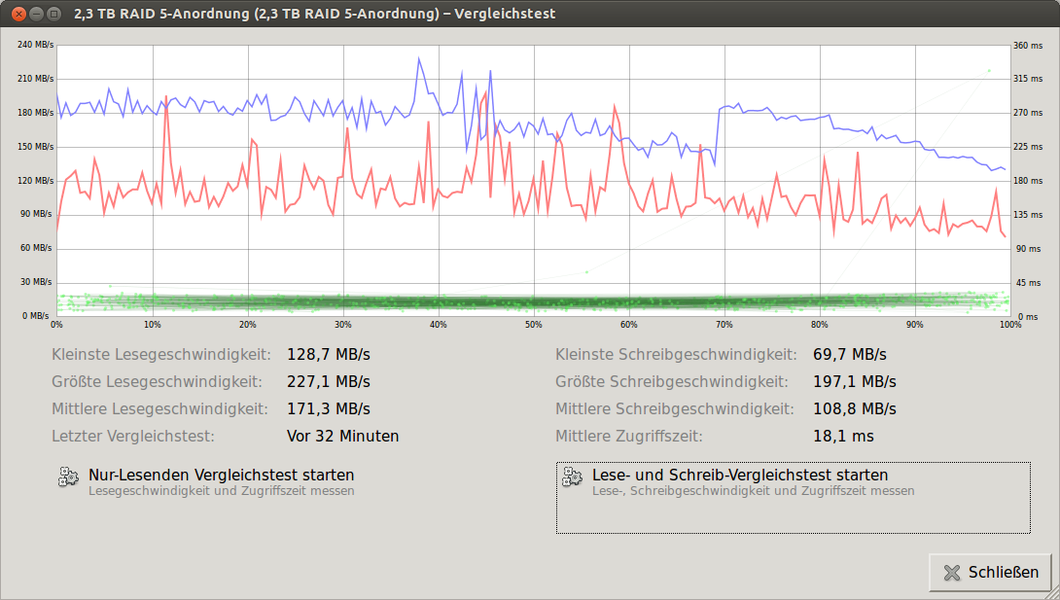
Task: Click the Mittlere Lesegeschwindigkeit value 171,3 MB/s
Action: (x=329, y=409)
